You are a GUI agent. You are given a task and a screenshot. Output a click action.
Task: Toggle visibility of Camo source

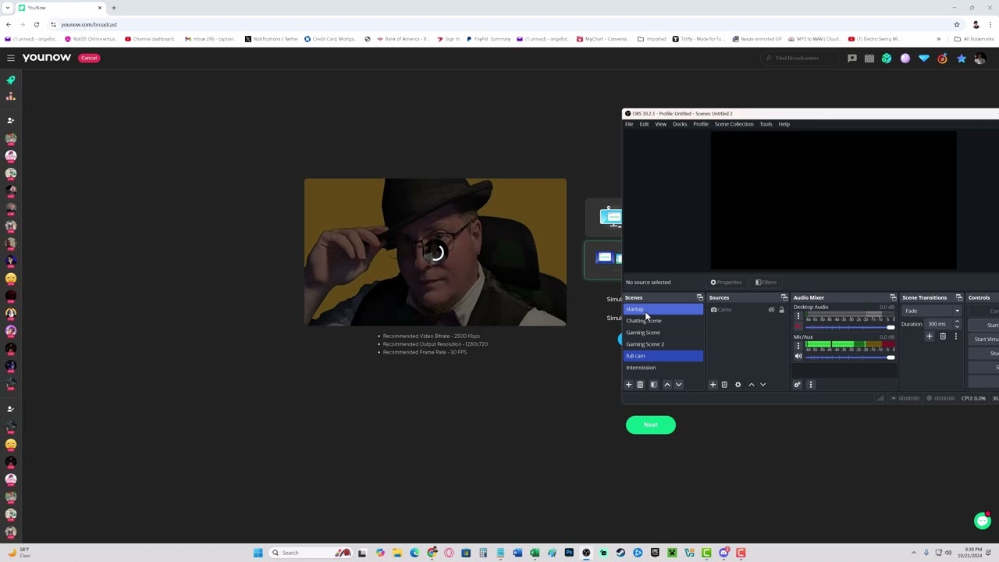[x=771, y=310]
